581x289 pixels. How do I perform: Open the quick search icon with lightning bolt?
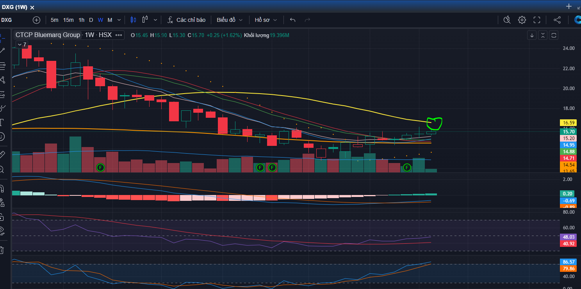tap(507, 20)
